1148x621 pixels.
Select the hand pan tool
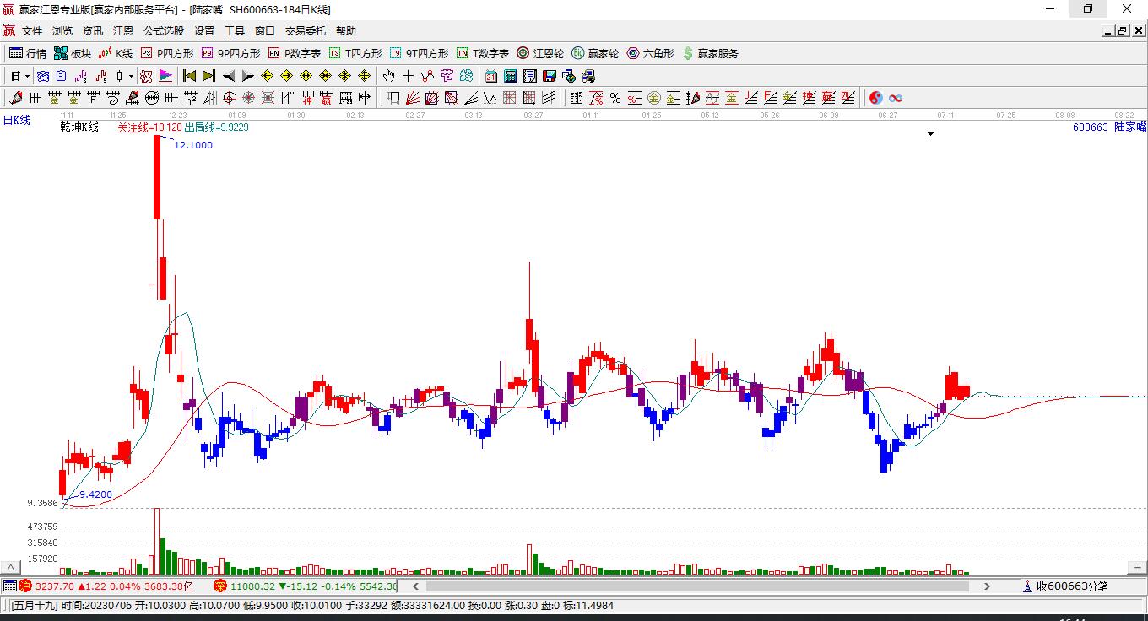pyautogui.click(x=388, y=76)
